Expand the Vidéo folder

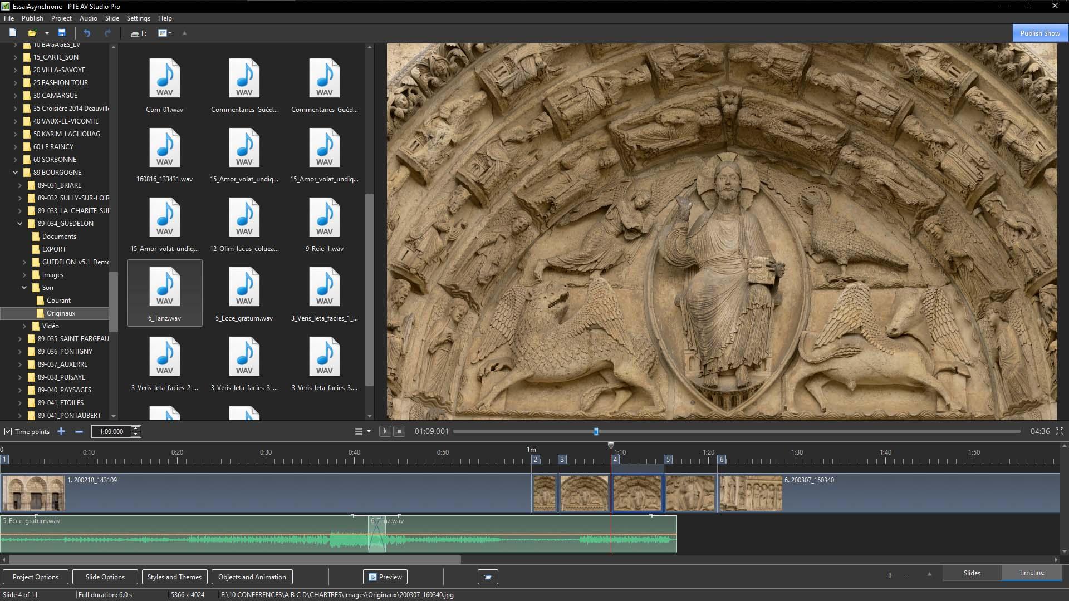24,326
